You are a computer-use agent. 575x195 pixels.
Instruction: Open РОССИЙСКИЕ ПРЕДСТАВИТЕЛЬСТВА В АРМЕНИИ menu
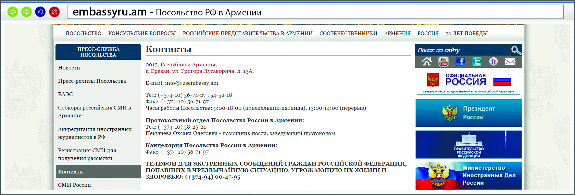(x=248, y=34)
